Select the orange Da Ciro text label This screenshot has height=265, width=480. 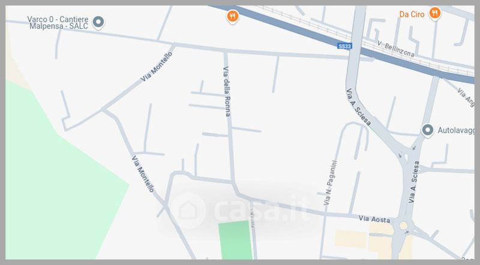[x=412, y=14]
